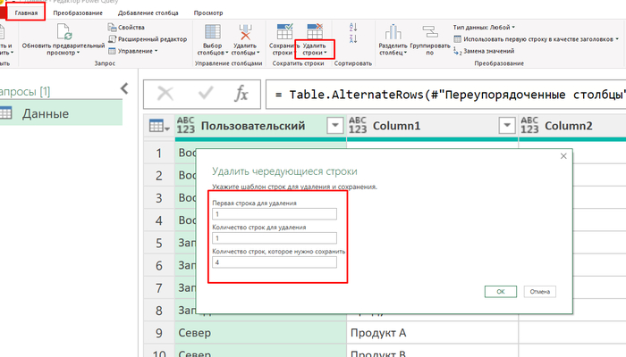
Task: Click the Выбор столбцов icon
Action: click(x=213, y=32)
